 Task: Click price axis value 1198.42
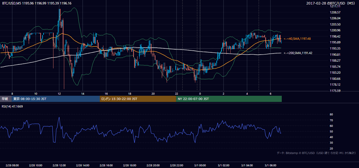[x=335, y=36]
